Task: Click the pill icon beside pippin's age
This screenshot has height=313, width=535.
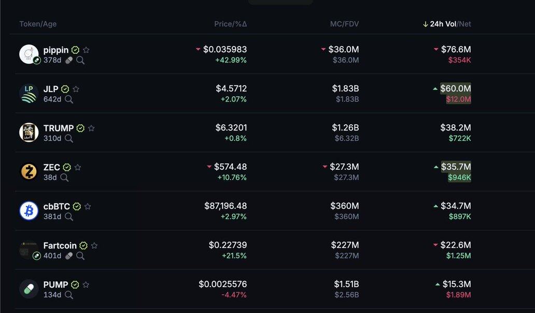Action: [x=69, y=60]
